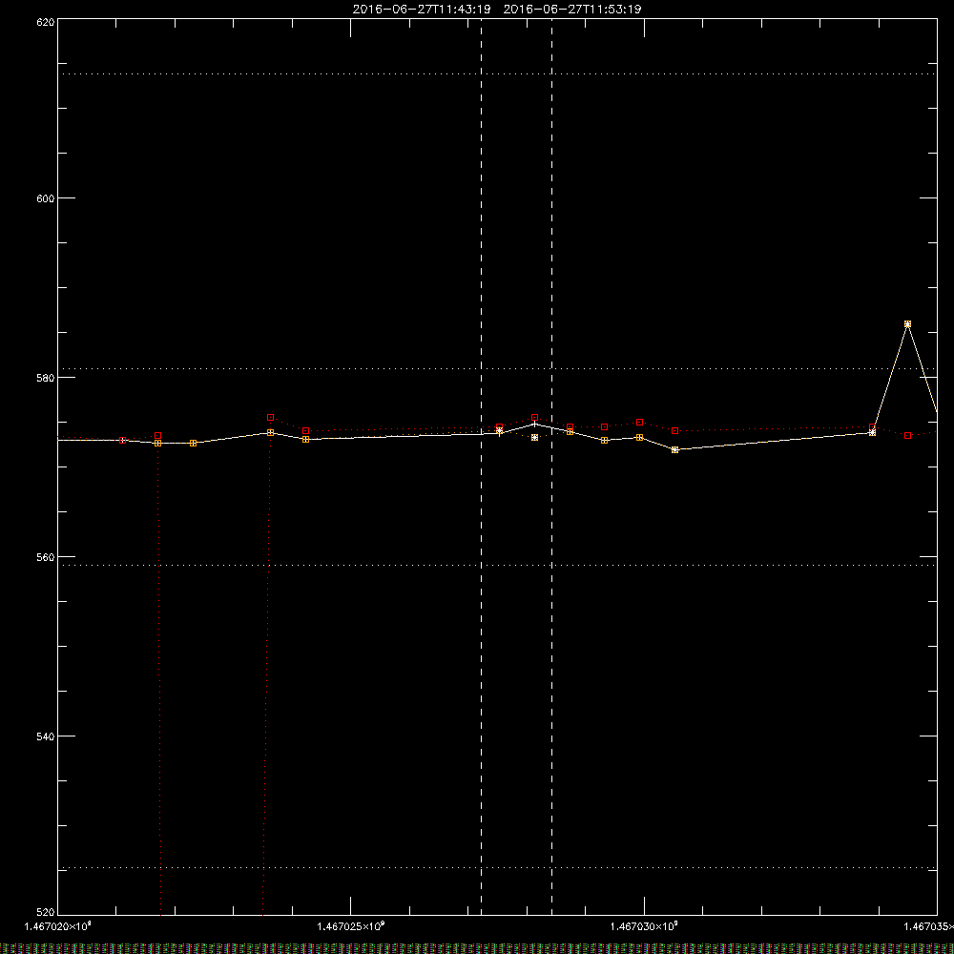Click the y-axis label 560

pyautogui.click(x=46, y=557)
